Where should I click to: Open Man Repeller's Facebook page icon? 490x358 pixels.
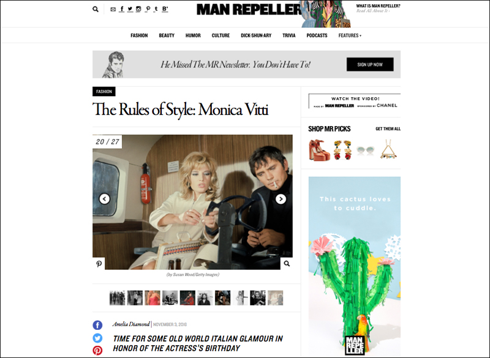[122, 9]
